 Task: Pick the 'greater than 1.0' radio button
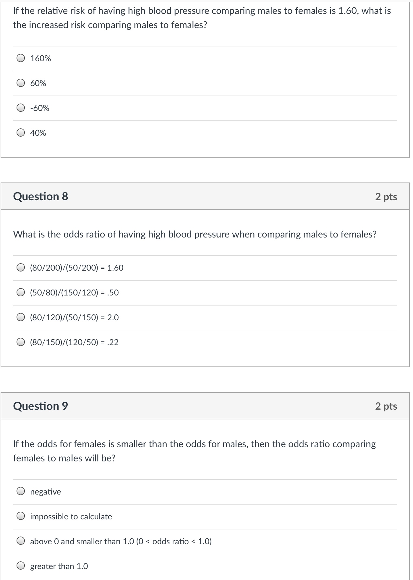(x=21, y=566)
